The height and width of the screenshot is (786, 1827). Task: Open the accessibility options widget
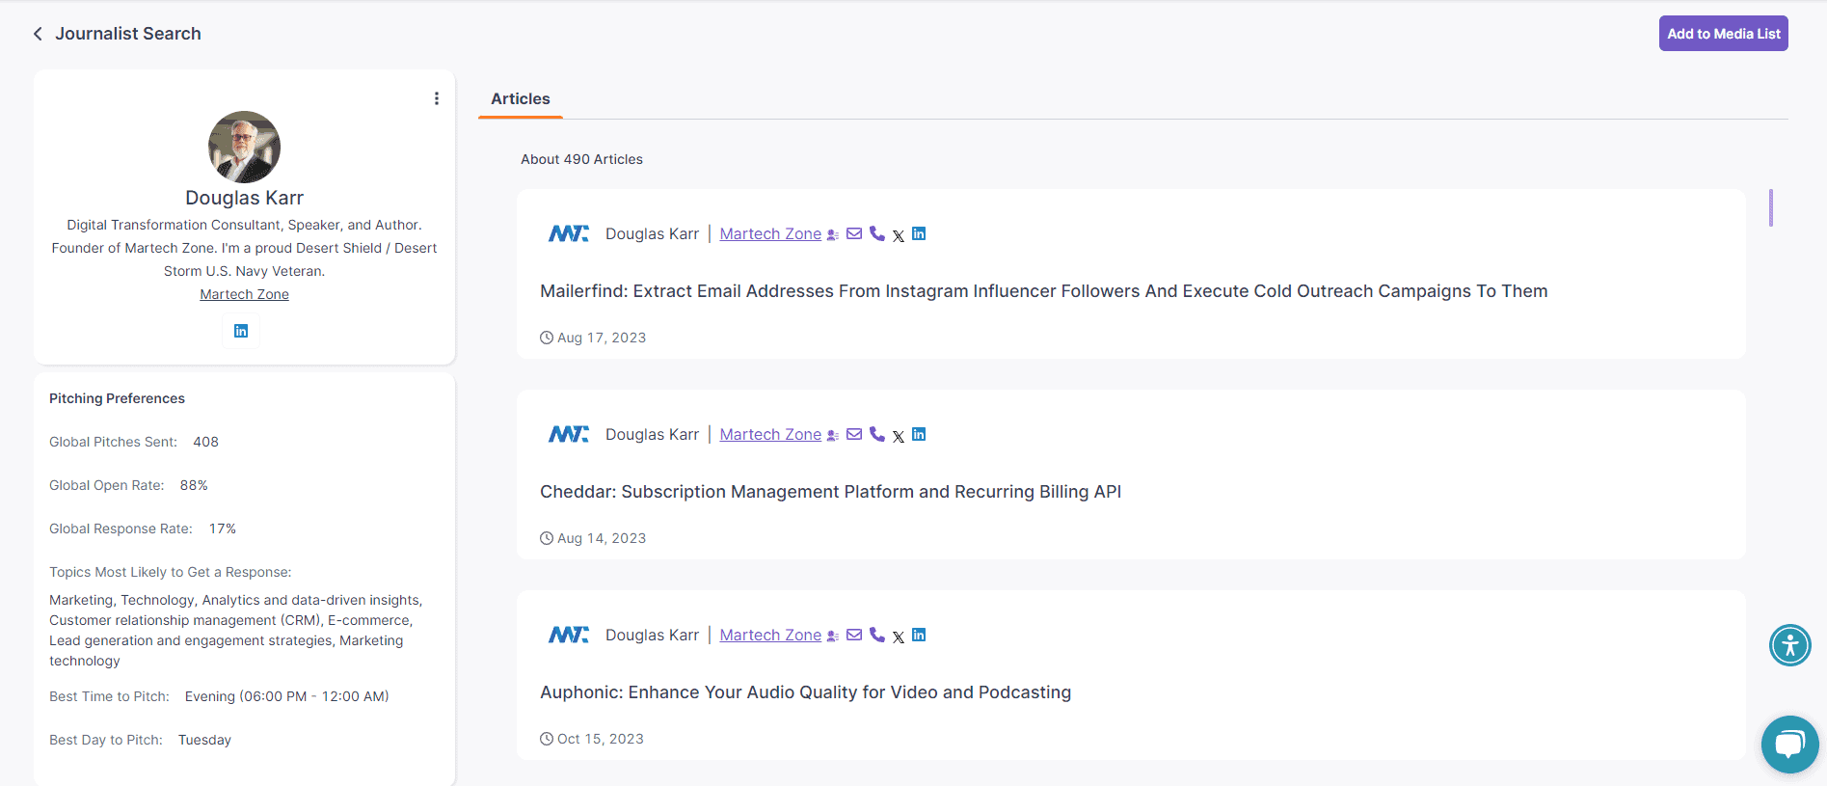(1789, 645)
